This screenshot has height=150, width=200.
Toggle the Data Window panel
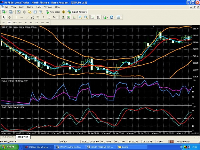click(x=24, y=12)
